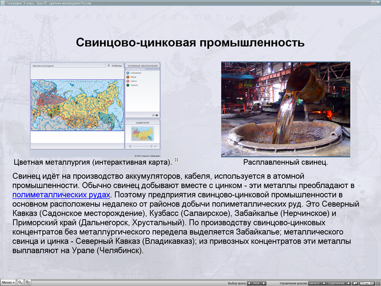Toggle the Цинка legend marker
381x286 pixels.
[x=128, y=81]
